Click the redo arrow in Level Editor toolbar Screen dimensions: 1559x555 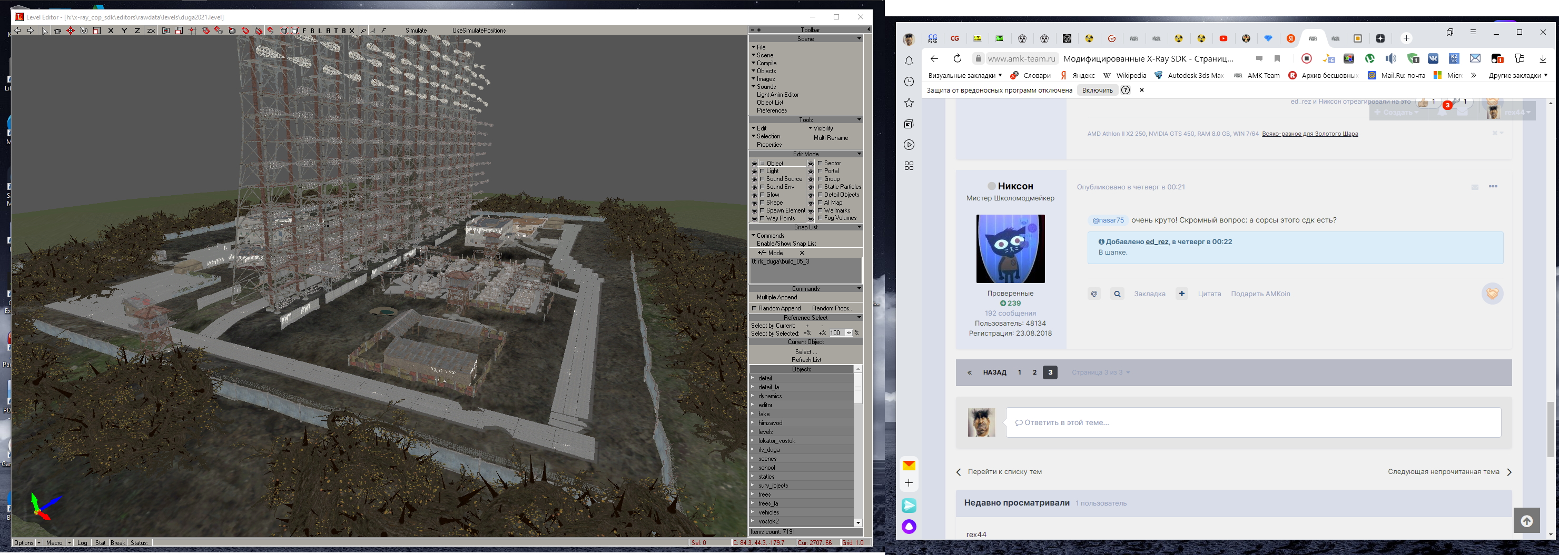tap(31, 30)
